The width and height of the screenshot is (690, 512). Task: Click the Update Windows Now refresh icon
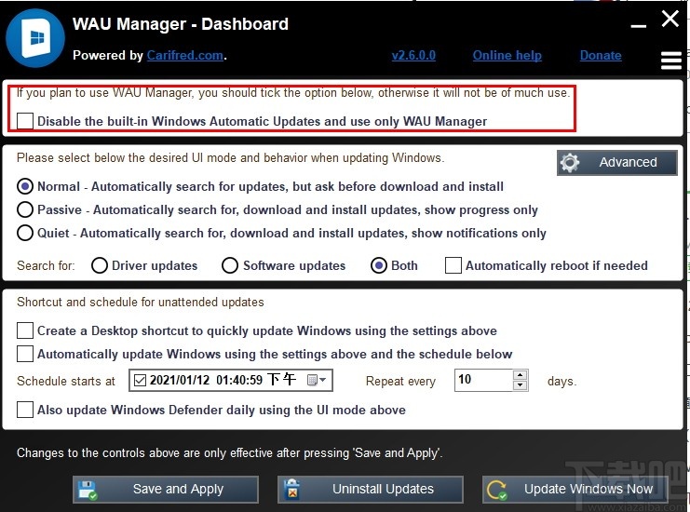[x=497, y=490]
